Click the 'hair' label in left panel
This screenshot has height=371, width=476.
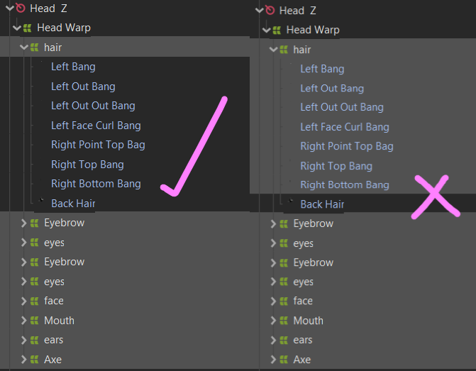pos(52,48)
